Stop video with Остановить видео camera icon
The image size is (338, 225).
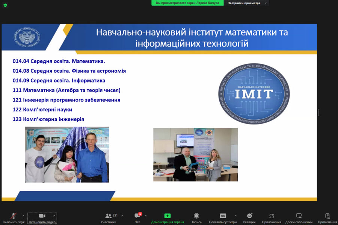(42, 216)
